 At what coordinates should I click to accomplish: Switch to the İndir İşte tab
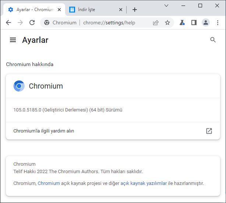(x=96, y=10)
